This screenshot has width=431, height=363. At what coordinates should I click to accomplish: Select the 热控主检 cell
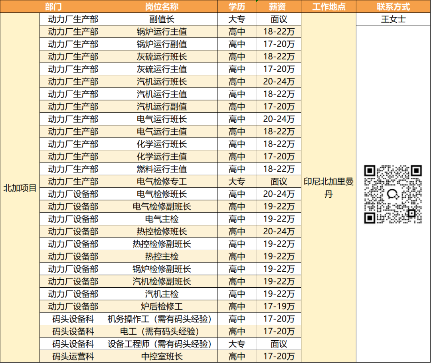[x=162, y=256]
